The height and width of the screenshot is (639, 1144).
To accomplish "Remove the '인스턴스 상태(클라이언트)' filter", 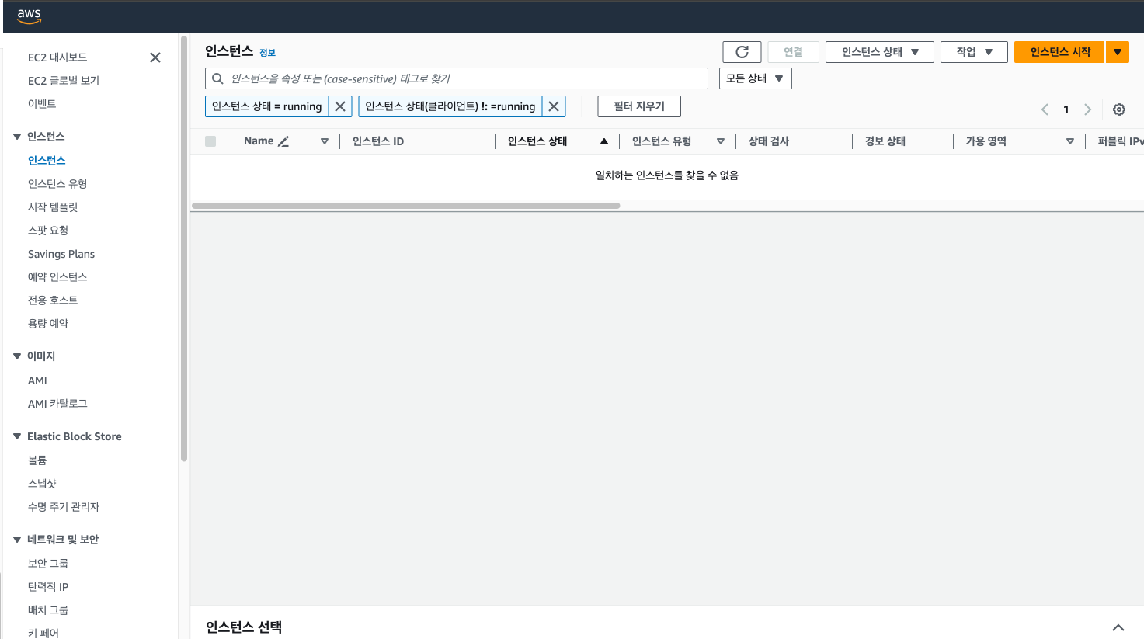I will (x=554, y=106).
